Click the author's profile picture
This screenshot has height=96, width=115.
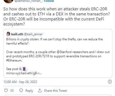[8, 1]
